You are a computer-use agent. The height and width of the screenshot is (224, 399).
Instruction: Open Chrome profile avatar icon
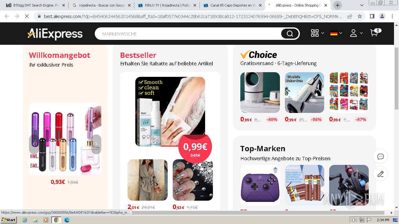point(382,16)
